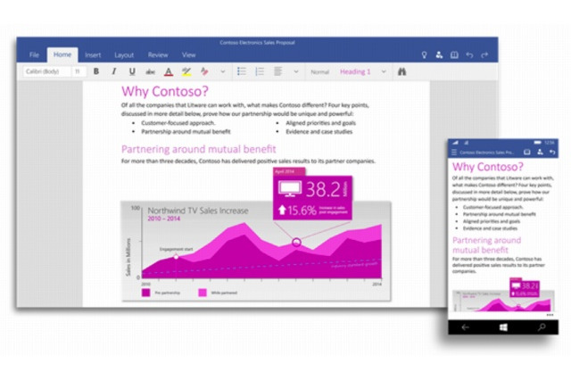The width and height of the screenshot is (571, 380).
Task: Select the Normal style
Action: [319, 72]
